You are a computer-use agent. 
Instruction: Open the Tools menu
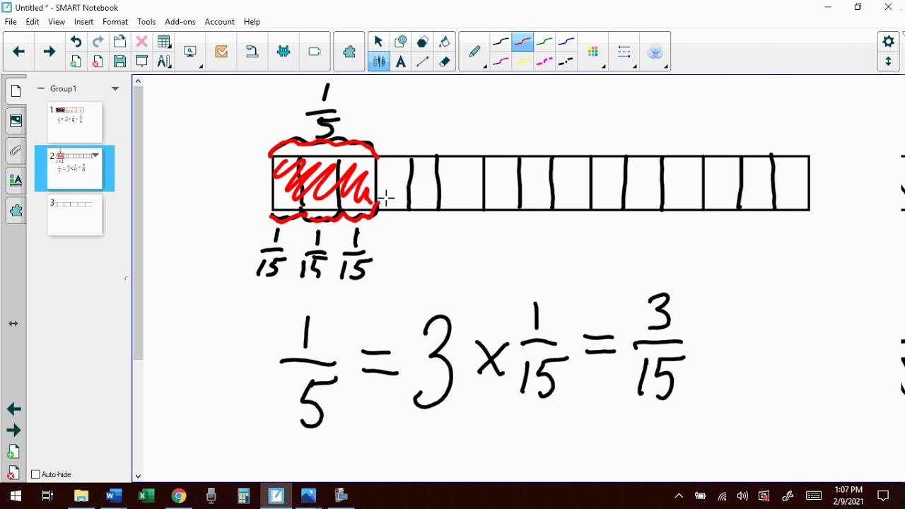click(146, 22)
